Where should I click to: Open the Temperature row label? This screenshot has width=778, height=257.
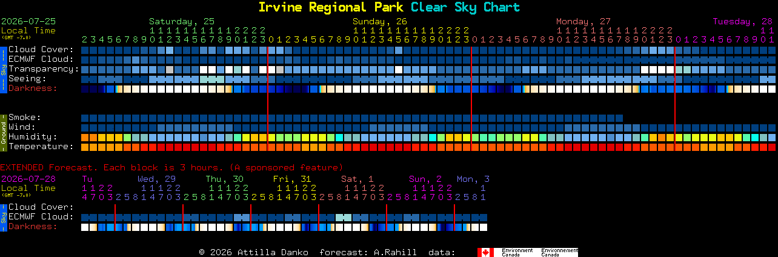point(41,147)
